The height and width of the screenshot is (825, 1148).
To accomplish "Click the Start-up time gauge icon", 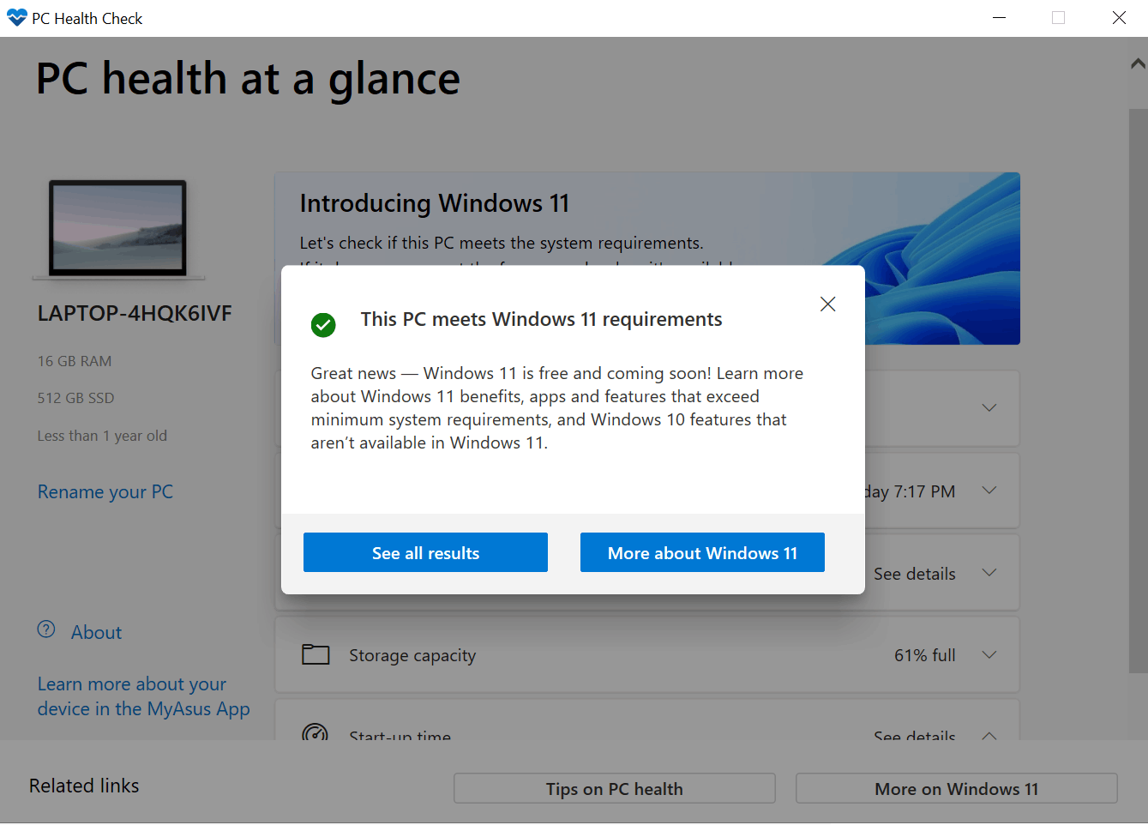I will [x=315, y=732].
